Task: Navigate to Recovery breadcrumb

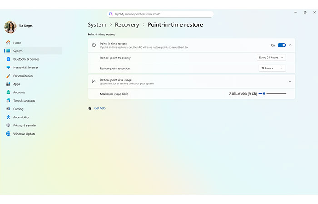Action: click(126, 25)
